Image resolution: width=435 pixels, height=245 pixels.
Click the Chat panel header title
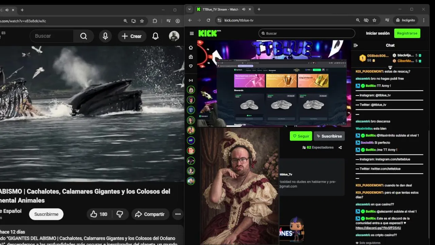(390, 45)
